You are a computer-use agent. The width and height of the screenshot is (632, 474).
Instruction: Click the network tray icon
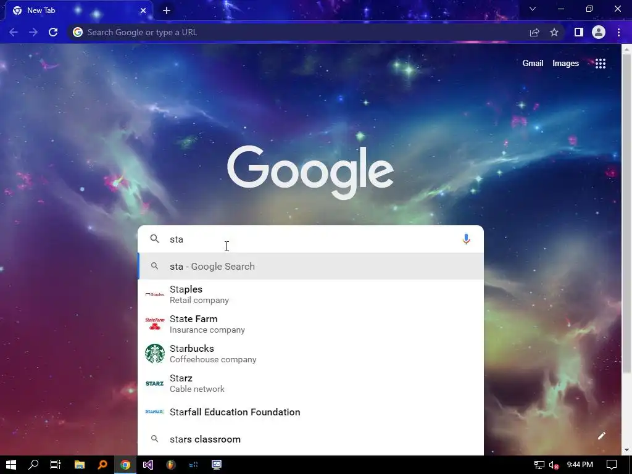(539, 465)
